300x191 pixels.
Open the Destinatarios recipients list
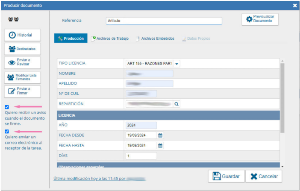coord(22,49)
